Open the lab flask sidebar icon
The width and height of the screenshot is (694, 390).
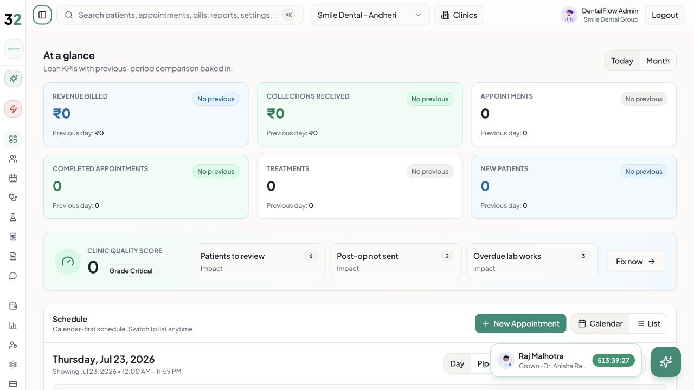(13, 217)
